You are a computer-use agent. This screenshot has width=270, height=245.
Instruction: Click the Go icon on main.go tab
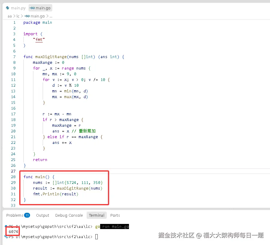(32, 8)
